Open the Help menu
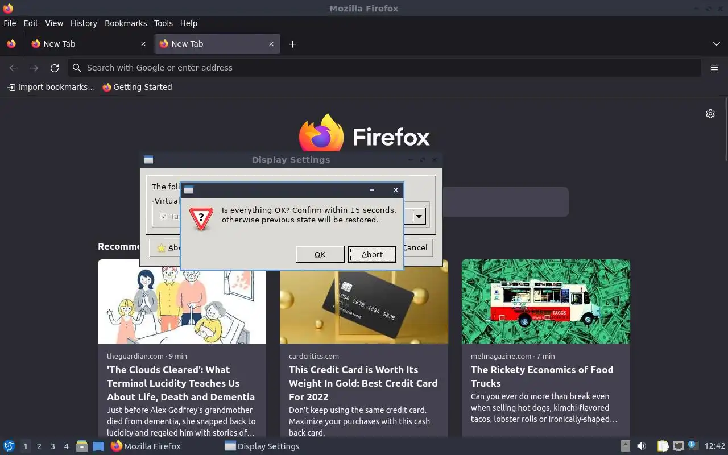 click(x=189, y=23)
